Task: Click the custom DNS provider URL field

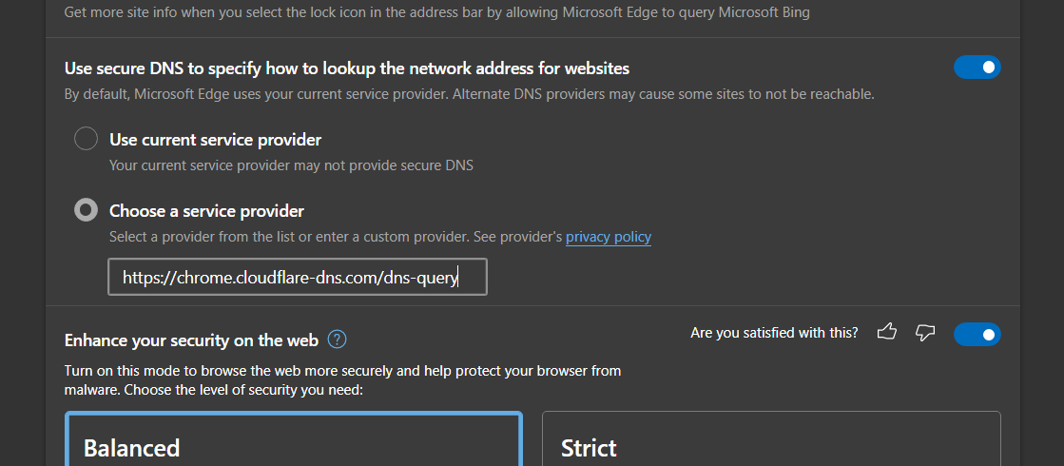Action: point(297,278)
